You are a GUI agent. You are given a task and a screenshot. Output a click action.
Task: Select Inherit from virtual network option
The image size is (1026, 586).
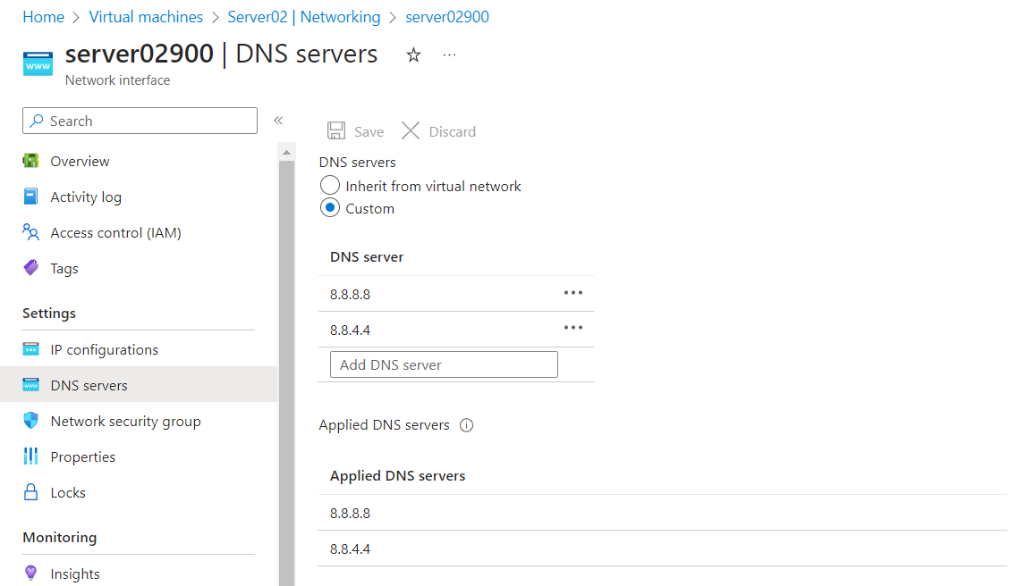point(329,186)
